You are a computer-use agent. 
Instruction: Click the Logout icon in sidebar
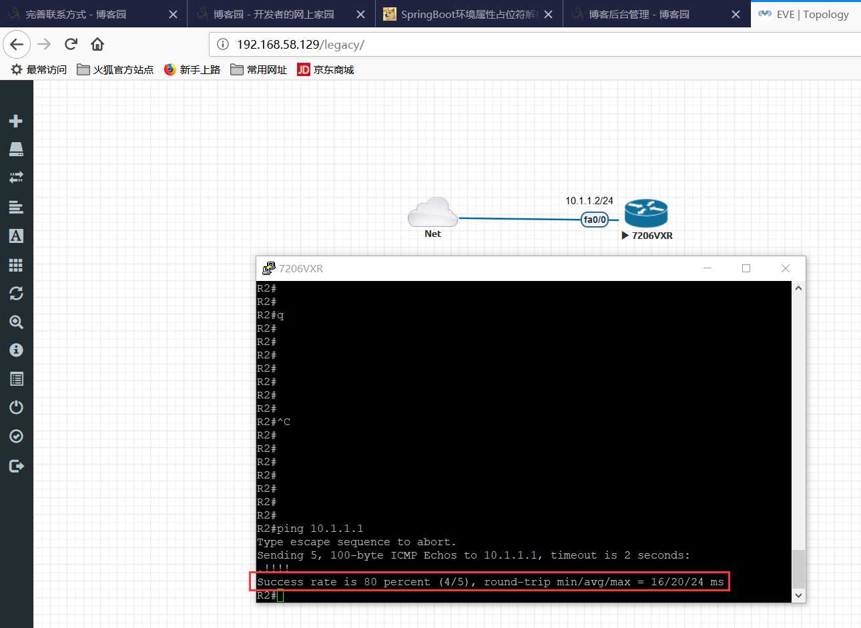point(16,466)
